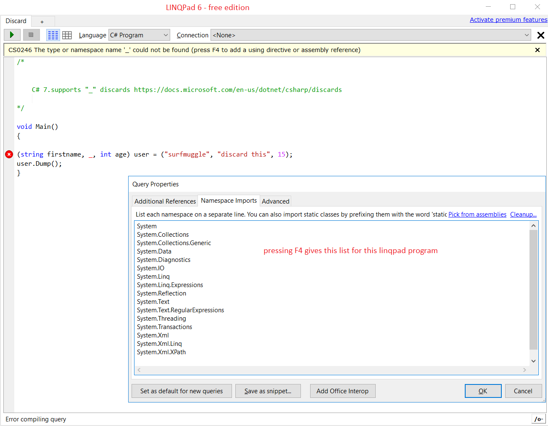This screenshot has height=426, width=548.
Task: Select the System.Text.RegularExpressions namespace line
Action: pos(181,310)
